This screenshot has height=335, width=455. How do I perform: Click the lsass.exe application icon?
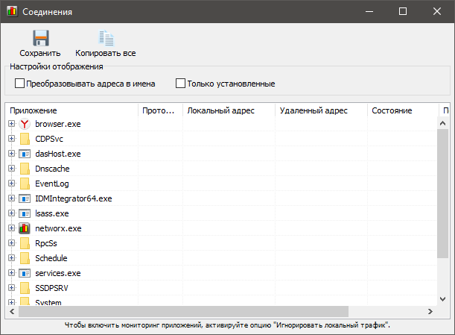[25, 213]
